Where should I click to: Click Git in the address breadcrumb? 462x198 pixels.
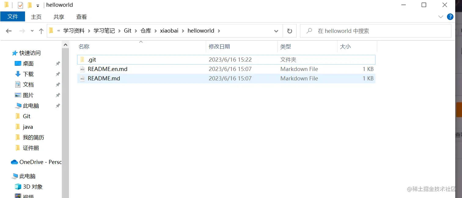click(x=128, y=31)
